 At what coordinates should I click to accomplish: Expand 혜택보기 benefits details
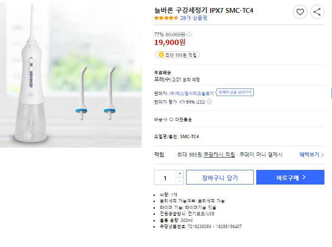(x=311, y=155)
